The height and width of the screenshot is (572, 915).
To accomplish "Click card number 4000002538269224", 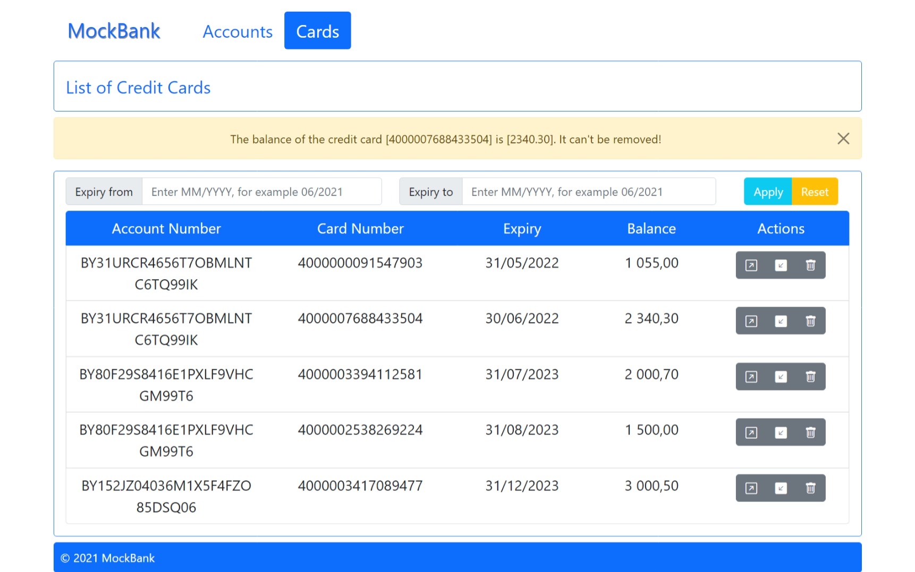I will coord(360,430).
